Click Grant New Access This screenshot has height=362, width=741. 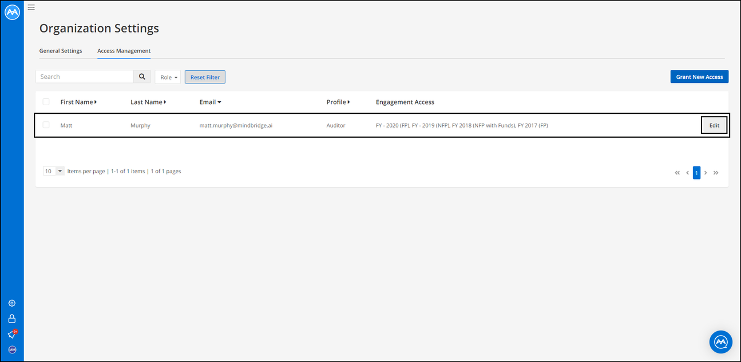coord(699,77)
